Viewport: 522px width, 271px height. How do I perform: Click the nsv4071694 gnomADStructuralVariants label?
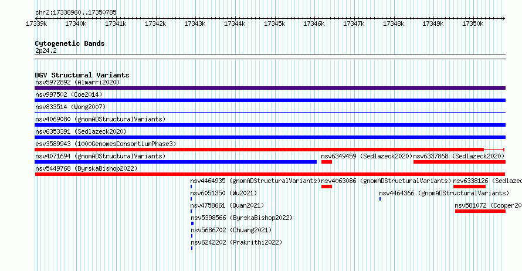click(x=100, y=156)
